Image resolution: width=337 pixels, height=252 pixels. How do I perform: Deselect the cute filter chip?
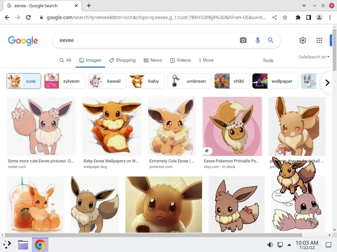tap(24, 81)
